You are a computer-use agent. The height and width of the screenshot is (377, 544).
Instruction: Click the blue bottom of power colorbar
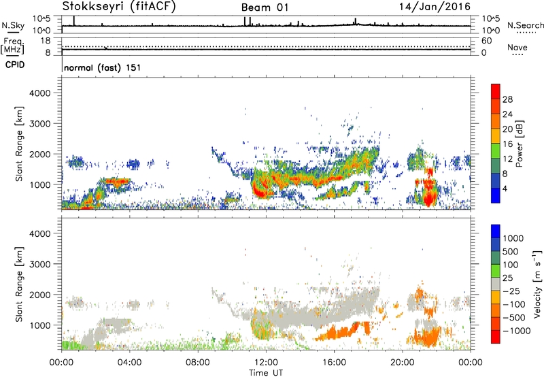click(496, 196)
